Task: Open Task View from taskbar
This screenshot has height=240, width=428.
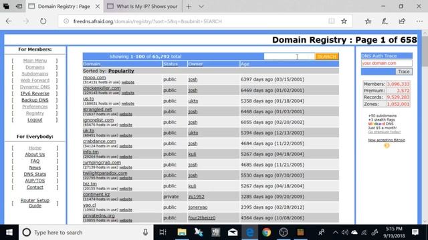Action: [x=163, y=233]
